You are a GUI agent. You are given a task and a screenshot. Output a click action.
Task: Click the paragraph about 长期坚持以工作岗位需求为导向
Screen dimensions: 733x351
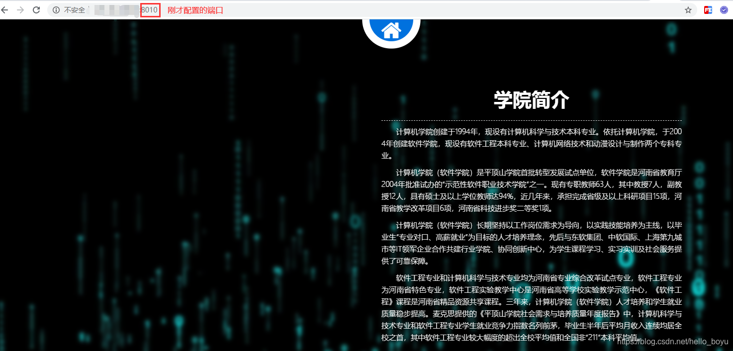click(532, 243)
